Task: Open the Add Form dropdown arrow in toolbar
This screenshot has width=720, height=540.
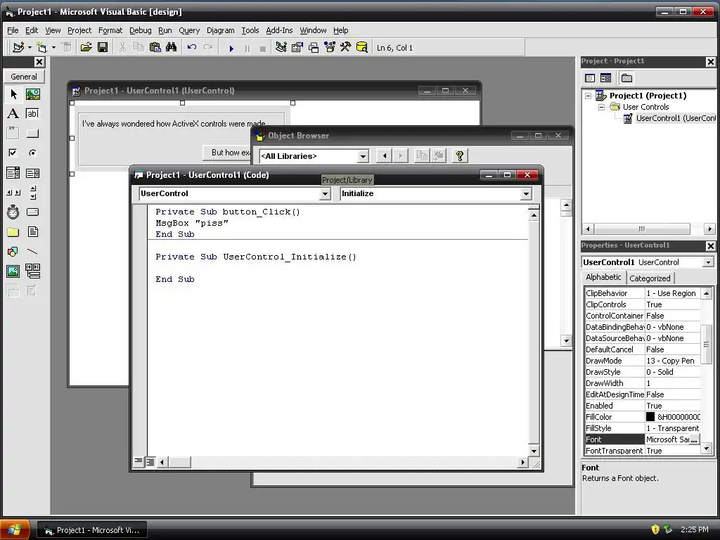Action: (x=53, y=47)
